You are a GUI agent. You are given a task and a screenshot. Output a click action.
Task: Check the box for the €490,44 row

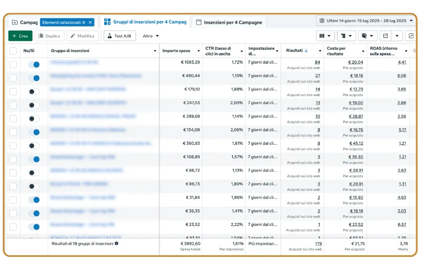click(x=13, y=78)
